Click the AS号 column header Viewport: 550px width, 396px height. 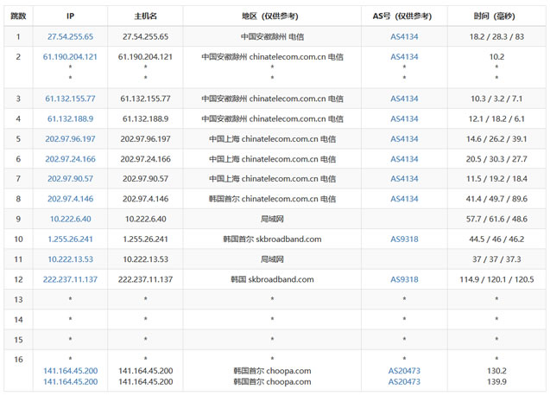404,16
